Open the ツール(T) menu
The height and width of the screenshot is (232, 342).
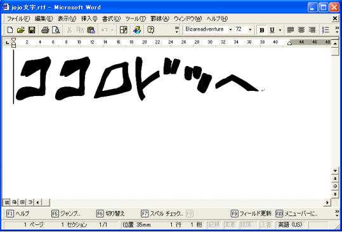point(135,19)
